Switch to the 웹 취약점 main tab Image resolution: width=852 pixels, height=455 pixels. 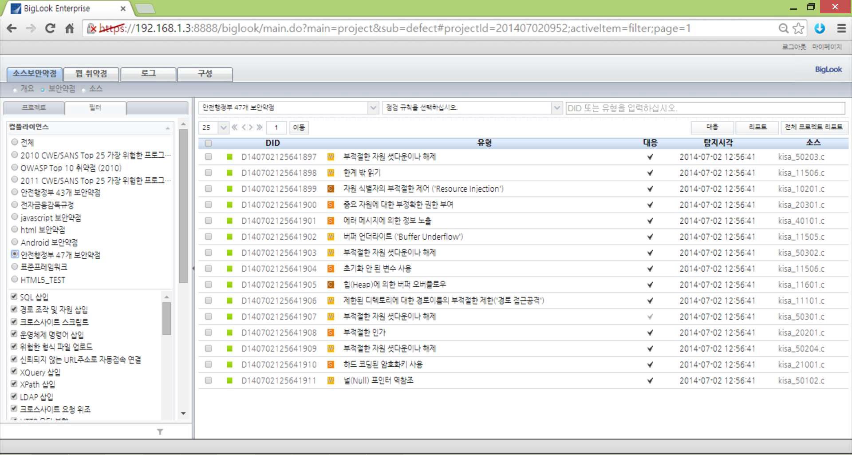91,74
